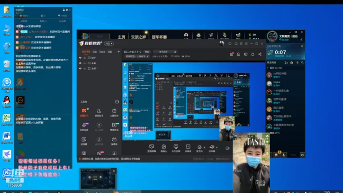
Task: Add 摄像头 camera source
Action: pos(164,148)
